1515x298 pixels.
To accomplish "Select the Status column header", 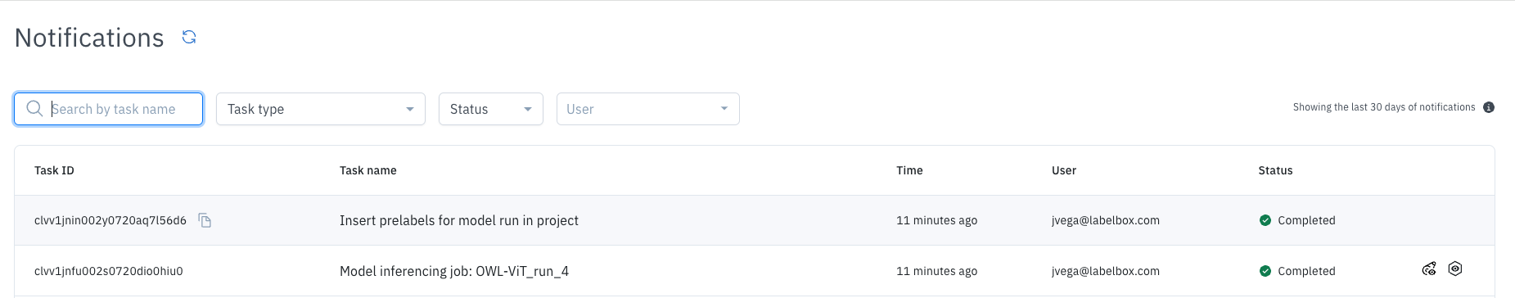I will click(1275, 170).
